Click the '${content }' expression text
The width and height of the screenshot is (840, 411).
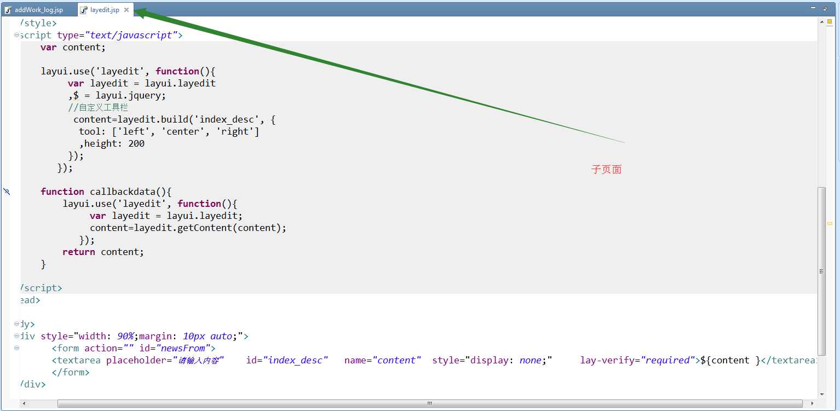coord(730,360)
